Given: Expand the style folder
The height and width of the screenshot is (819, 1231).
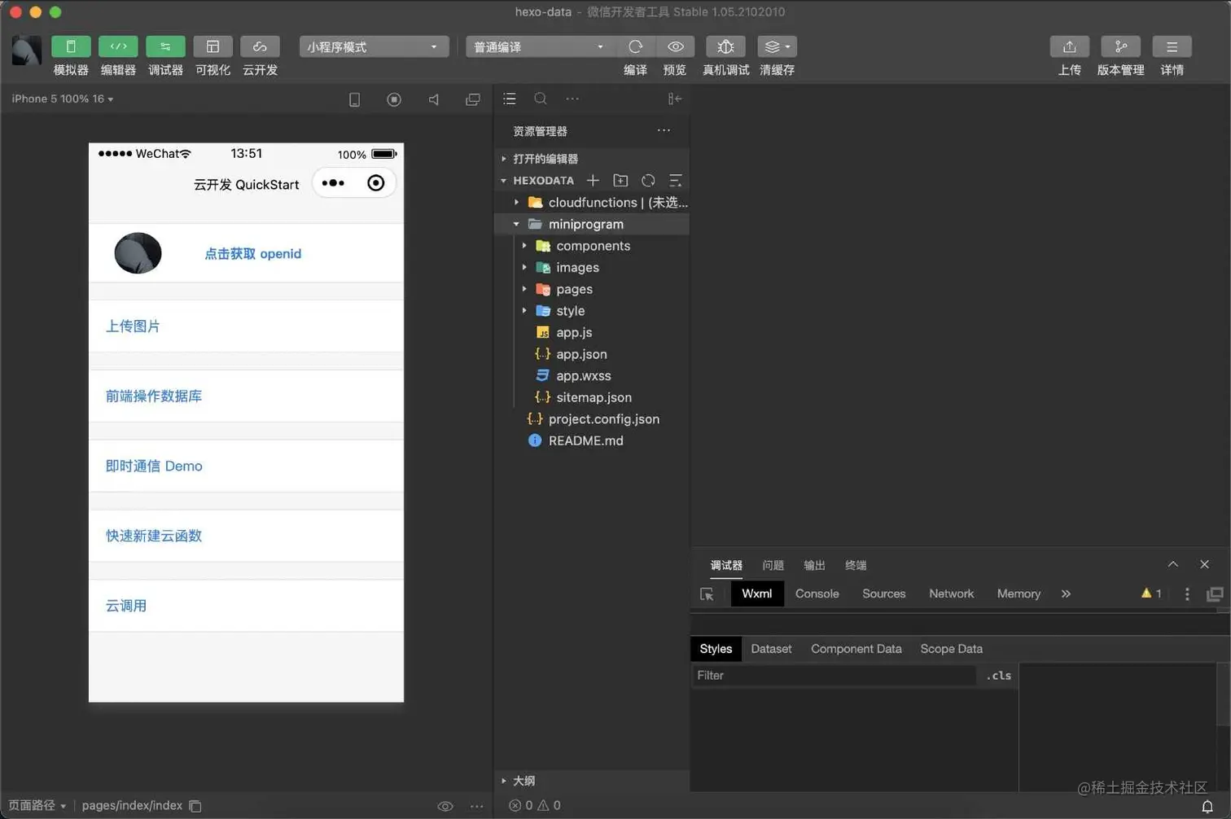Looking at the screenshot, I should [x=592, y=310].
